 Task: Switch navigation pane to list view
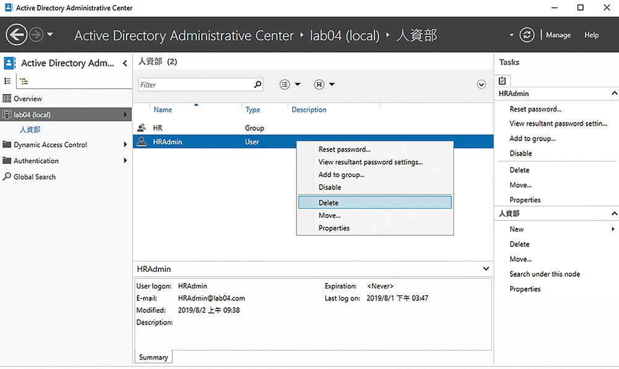tap(7, 81)
